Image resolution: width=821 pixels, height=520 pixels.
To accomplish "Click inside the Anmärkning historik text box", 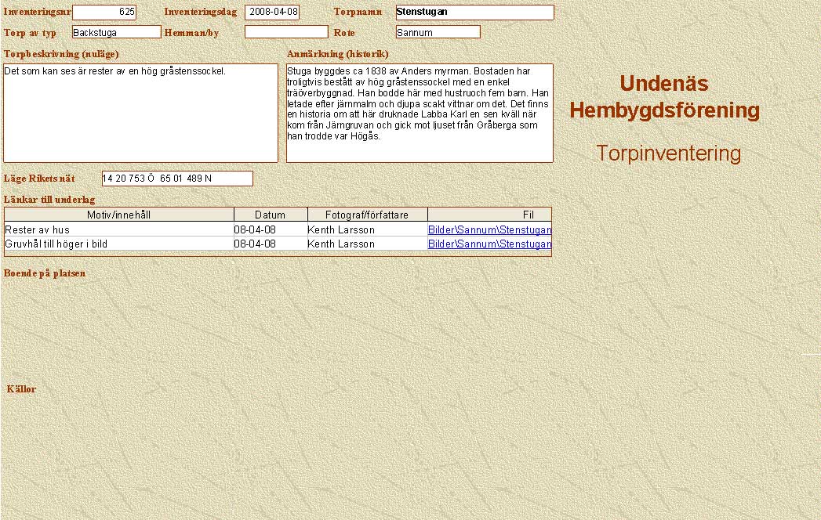I will (420, 114).
